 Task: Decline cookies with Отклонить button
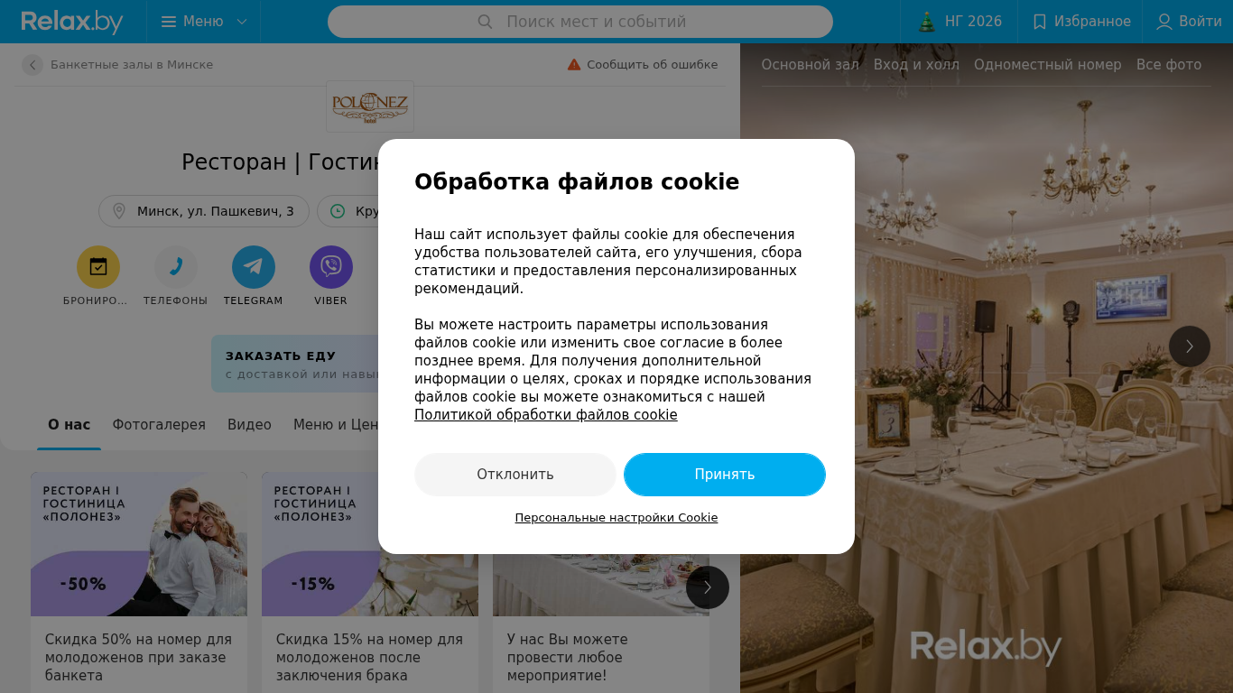tap(515, 475)
